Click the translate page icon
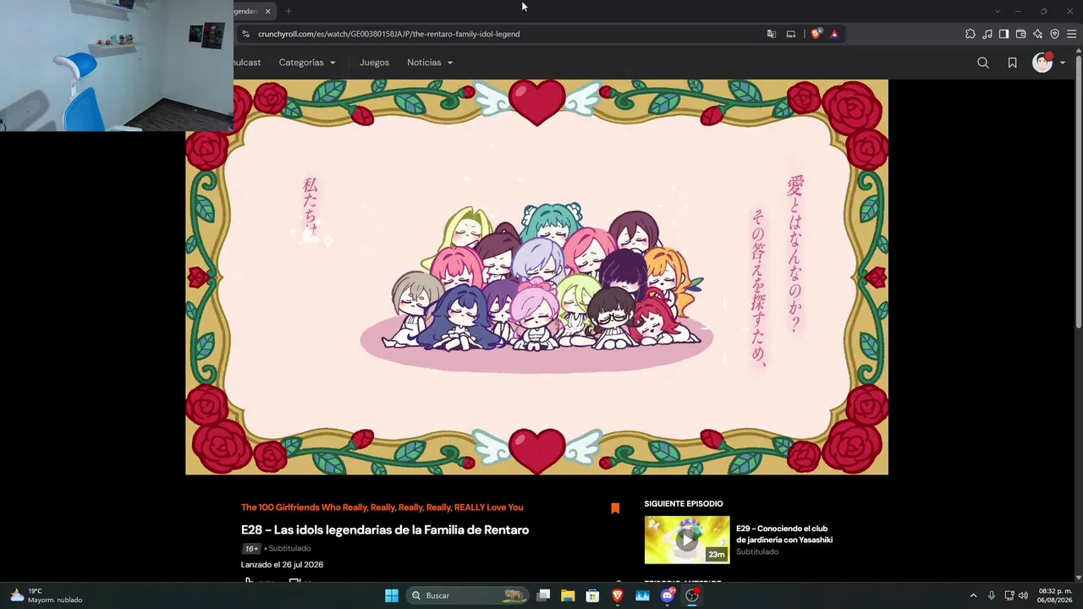Image resolution: width=1083 pixels, height=609 pixels. (771, 34)
